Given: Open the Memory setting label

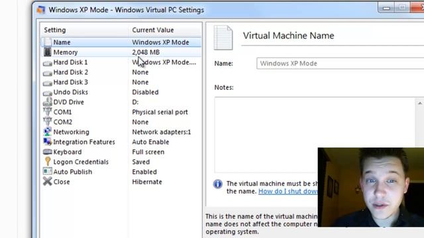Looking at the screenshot, I should click(66, 52).
